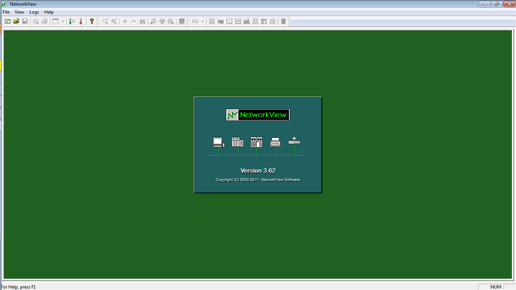The height and width of the screenshot is (290, 516).
Task: Click the first magnifier-plus discovery icon
Action: [x=105, y=22]
